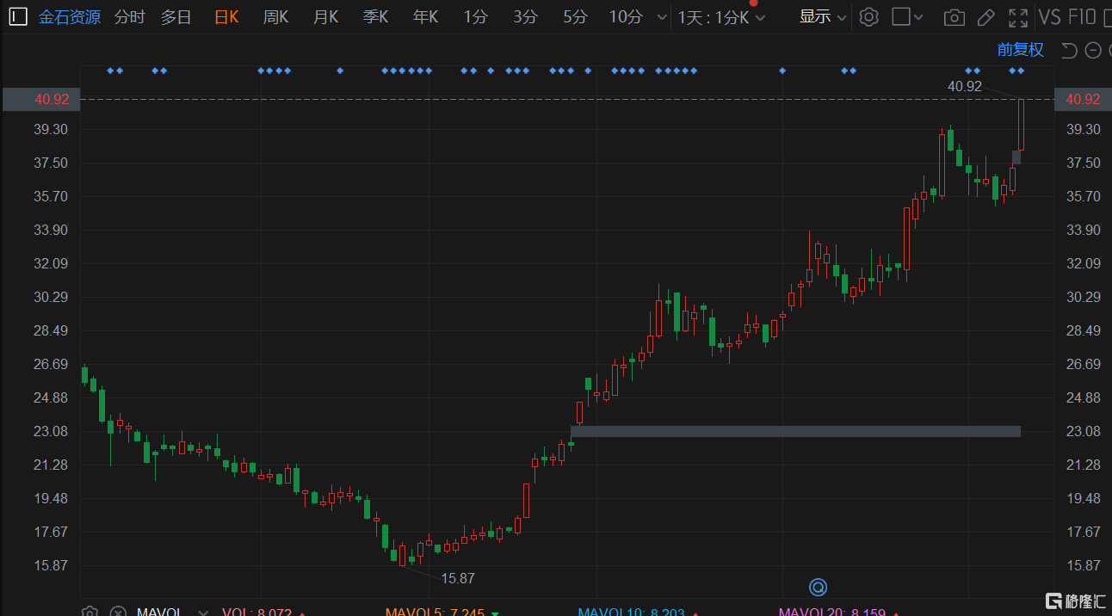
Task: Select the 月K monthly candlestick tab
Action: click(325, 16)
